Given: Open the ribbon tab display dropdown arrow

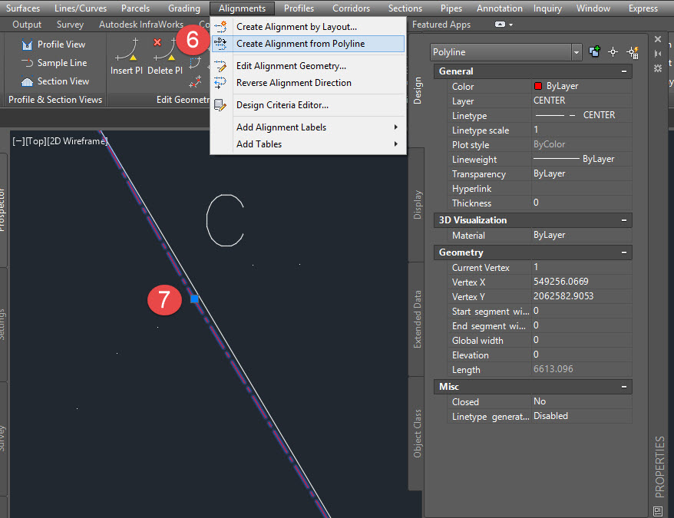Looking at the screenshot, I should [x=510, y=25].
